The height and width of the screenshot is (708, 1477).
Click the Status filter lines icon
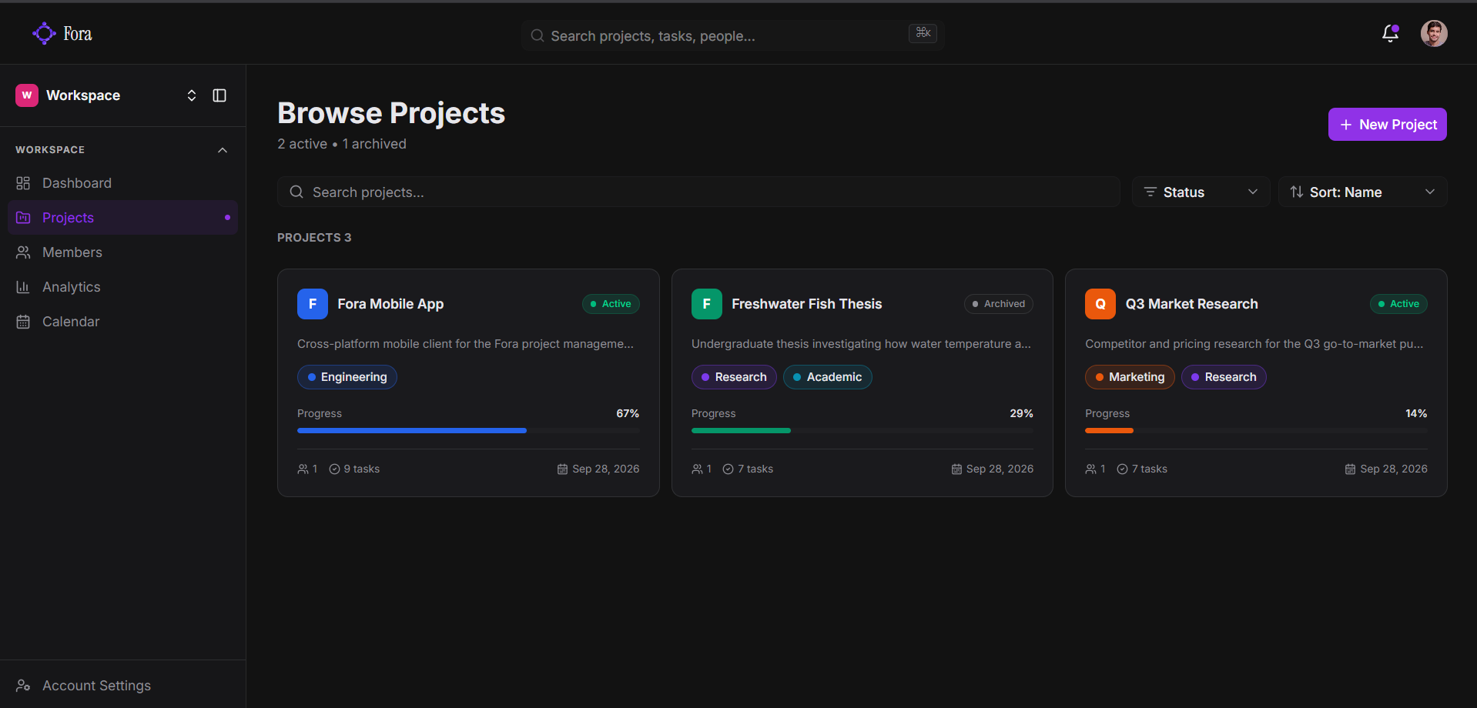[x=1150, y=192]
